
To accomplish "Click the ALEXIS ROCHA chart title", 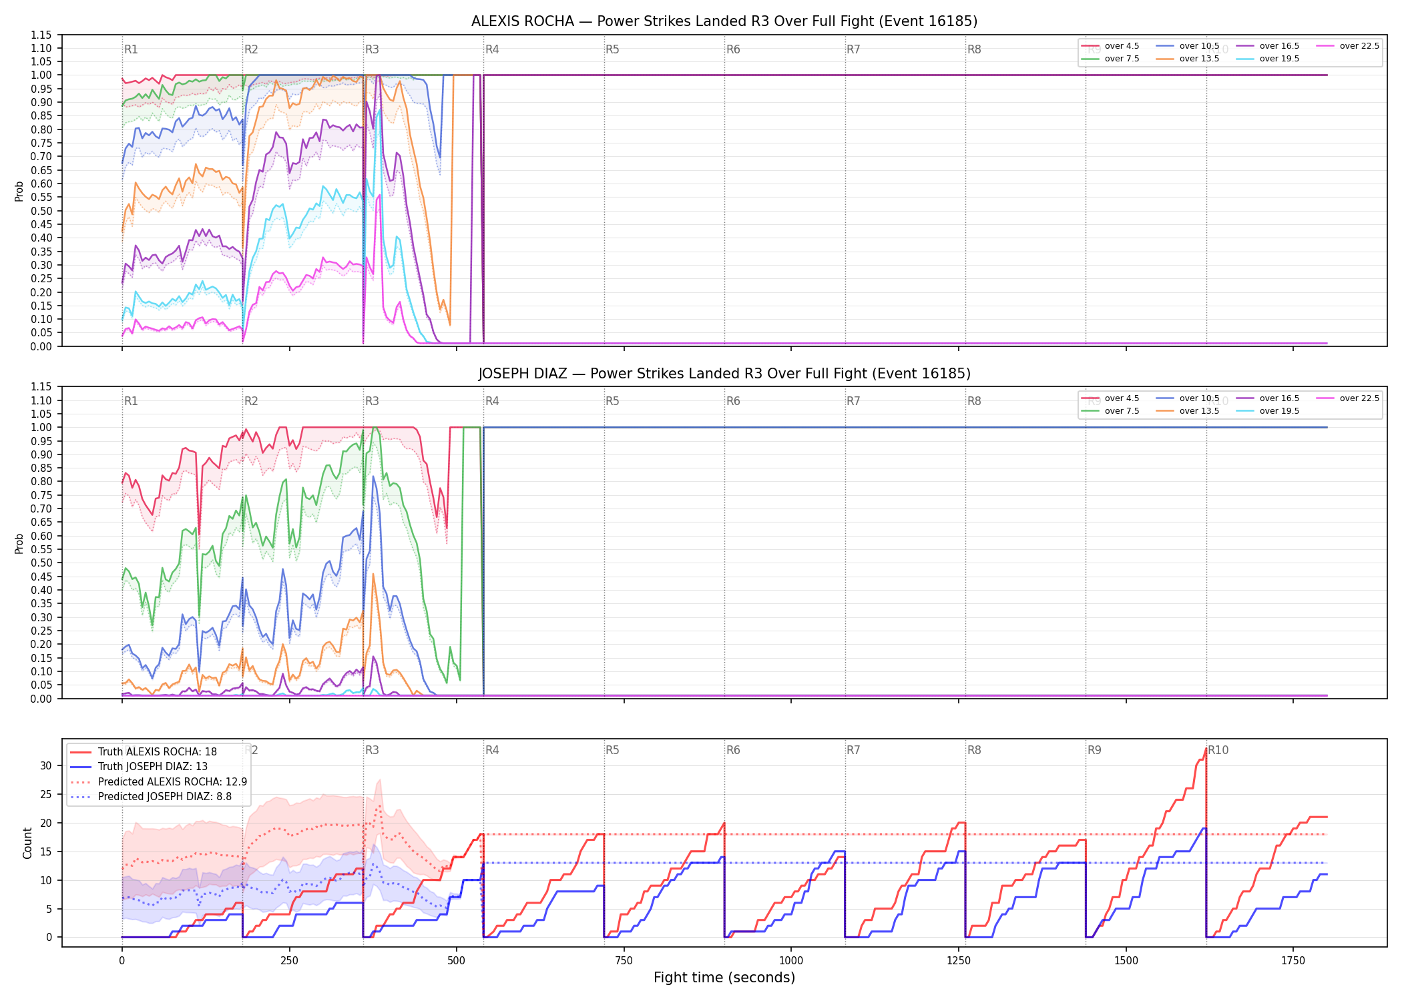I will coord(724,21).
